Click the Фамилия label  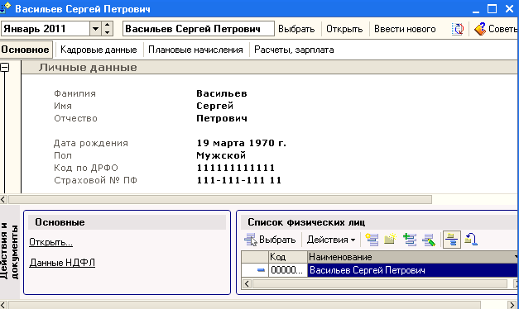coord(74,94)
